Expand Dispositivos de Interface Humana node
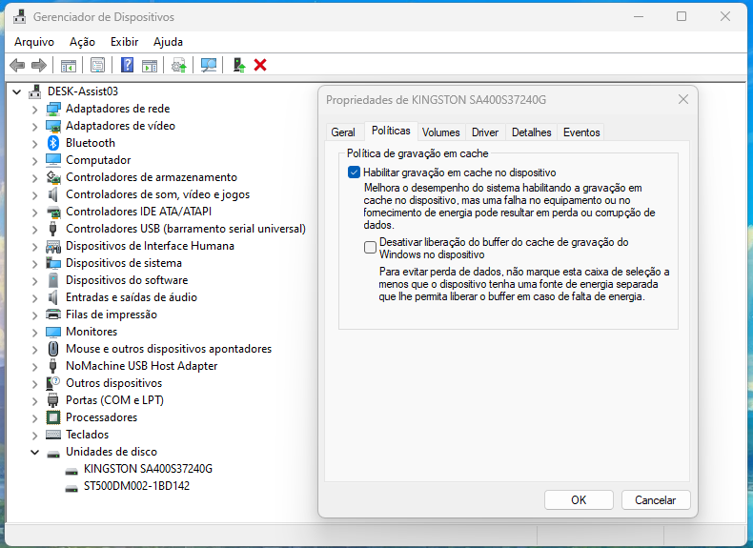The width and height of the screenshot is (753, 548). click(x=34, y=247)
